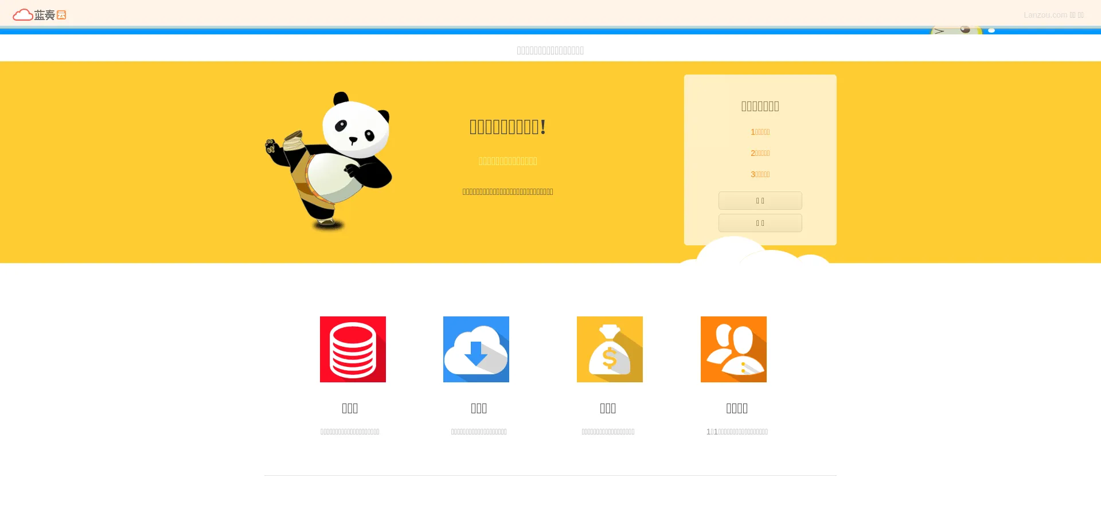Click the red database storage icon
Image resolution: width=1101 pixels, height=509 pixels.
click(353, 349)
